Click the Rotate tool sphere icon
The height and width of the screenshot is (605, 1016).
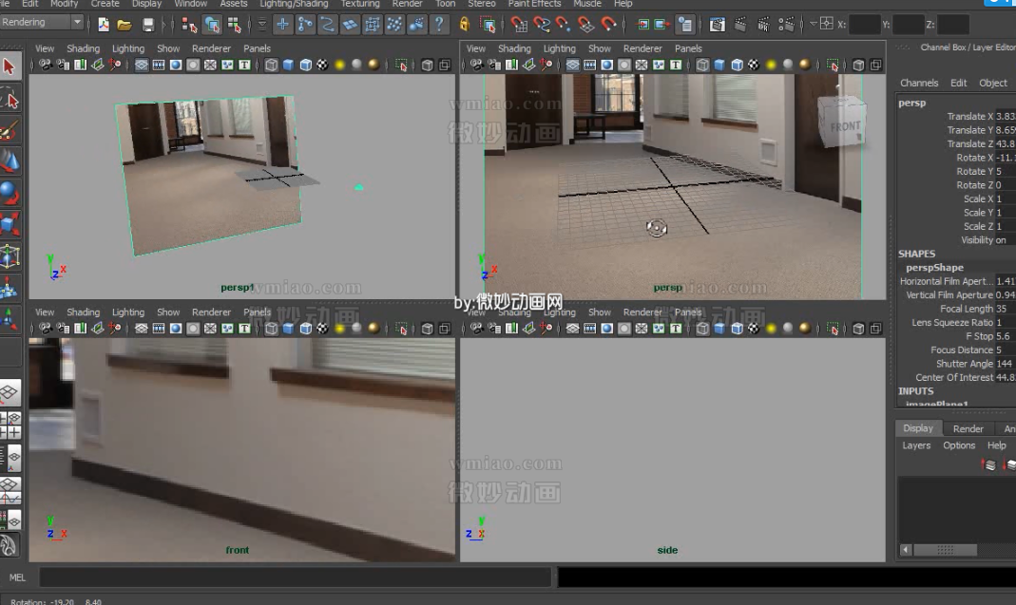(10, 194)
